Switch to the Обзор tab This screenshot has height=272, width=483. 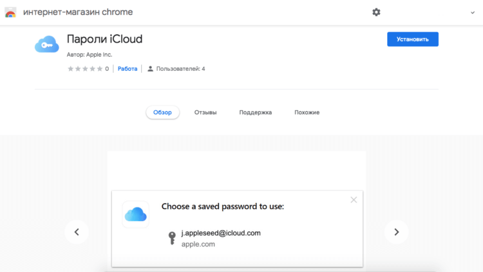[x=162, y=112]
